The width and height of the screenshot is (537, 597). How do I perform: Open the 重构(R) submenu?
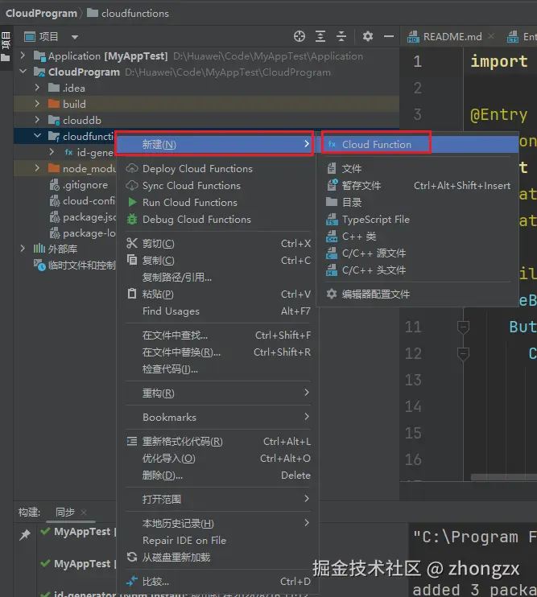(x=218, y=393)
